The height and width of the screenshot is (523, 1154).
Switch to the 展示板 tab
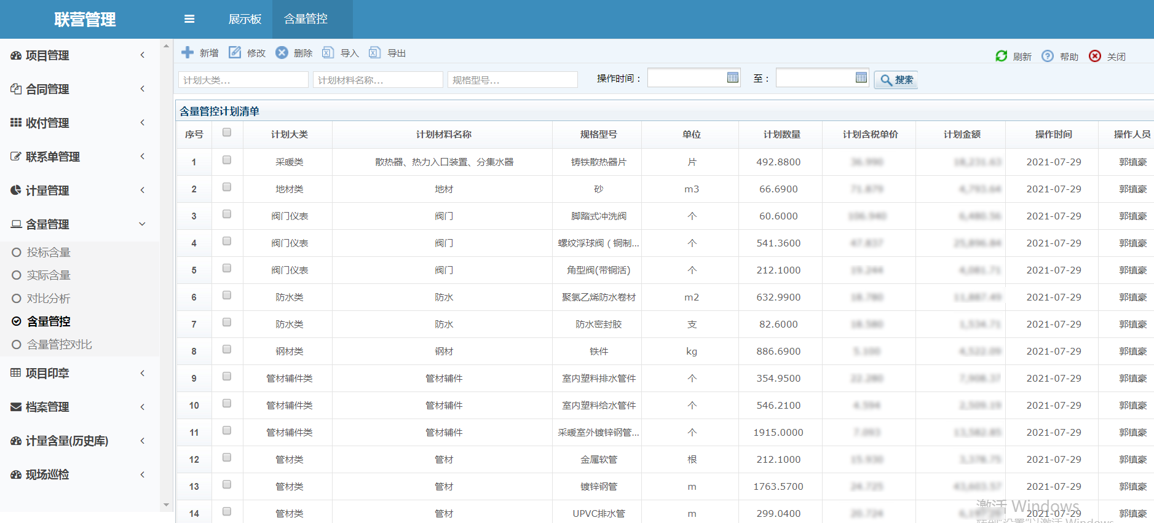(245, 19)
